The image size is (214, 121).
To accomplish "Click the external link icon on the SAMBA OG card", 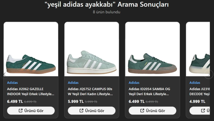I will (x=142, y=111).
